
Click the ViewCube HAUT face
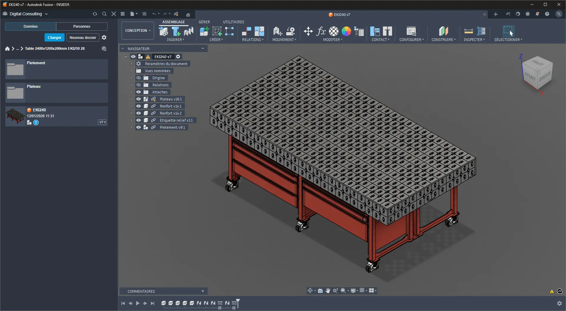point(537,63)
